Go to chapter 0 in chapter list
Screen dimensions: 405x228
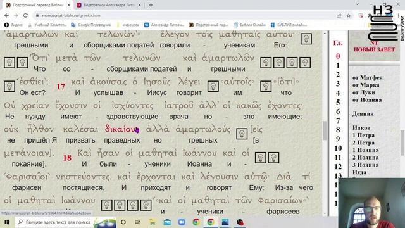tap(338, 56)
